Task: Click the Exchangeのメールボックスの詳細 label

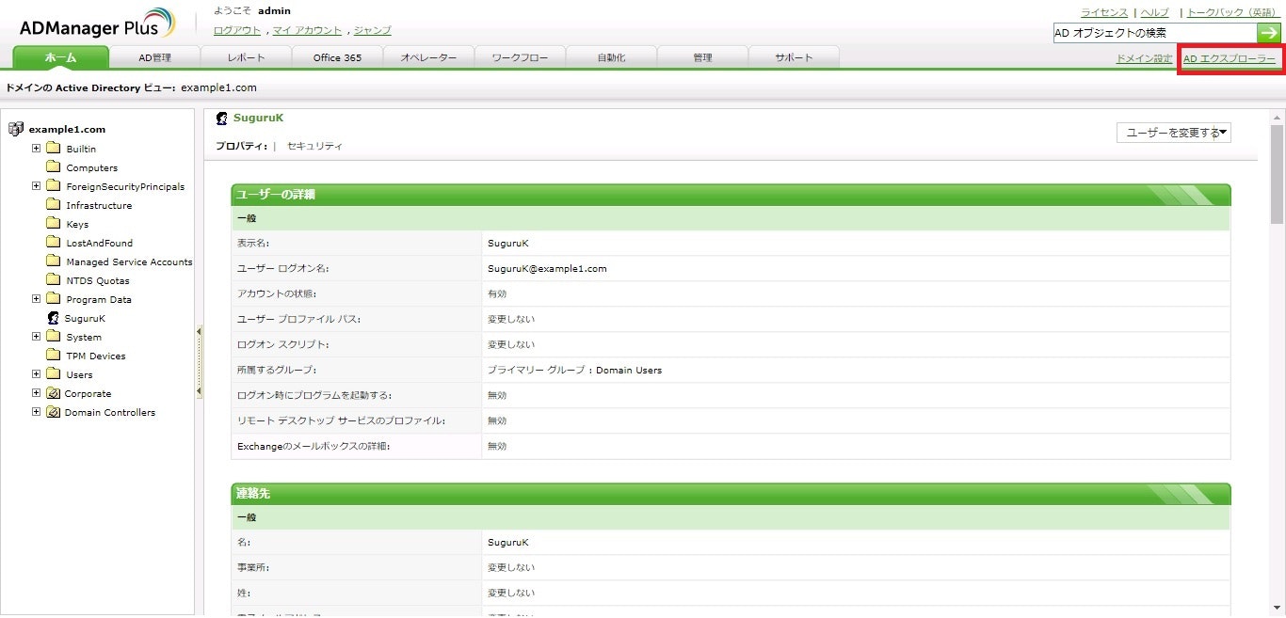Action: 313,446
